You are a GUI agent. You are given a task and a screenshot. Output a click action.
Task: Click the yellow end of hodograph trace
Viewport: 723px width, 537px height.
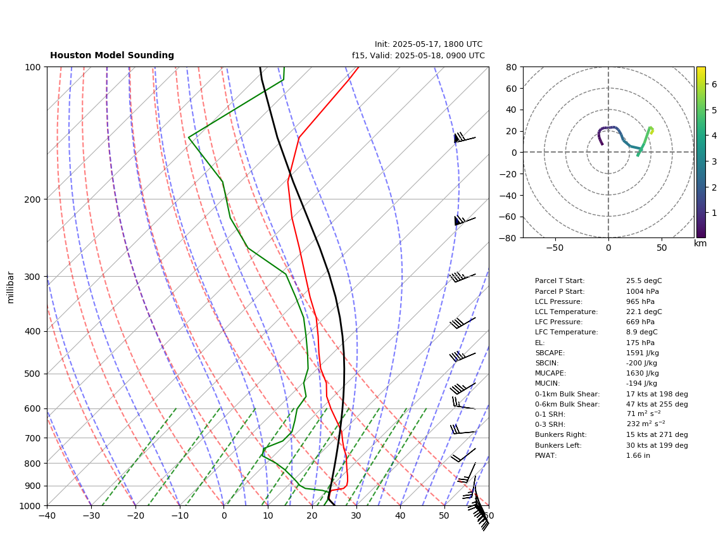coord(651,130)
